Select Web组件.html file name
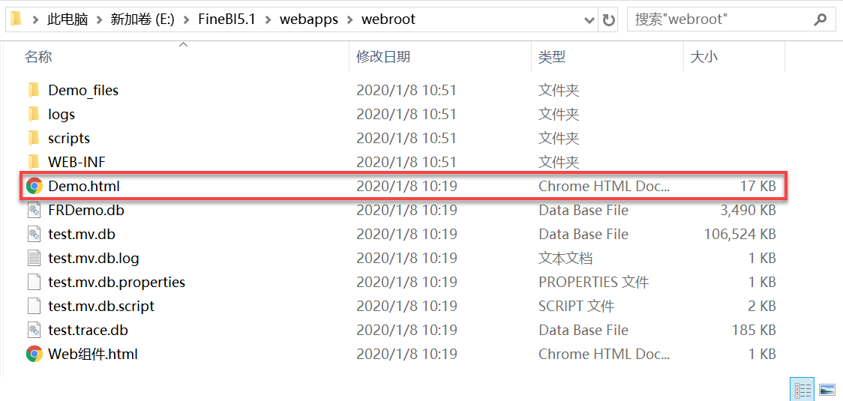The image size is (843, 401). click(x=93, y=355)
